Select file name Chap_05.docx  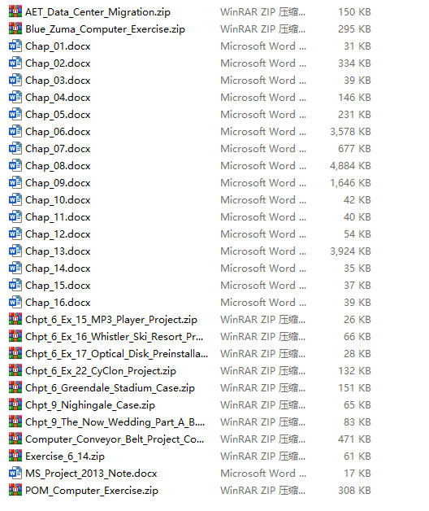pos(58,115)
